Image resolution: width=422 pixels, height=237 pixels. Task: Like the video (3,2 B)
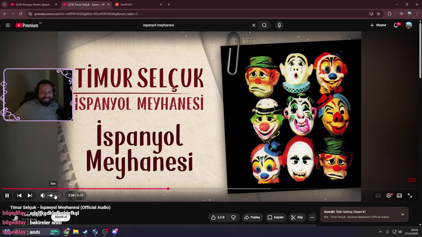(218, 217)
